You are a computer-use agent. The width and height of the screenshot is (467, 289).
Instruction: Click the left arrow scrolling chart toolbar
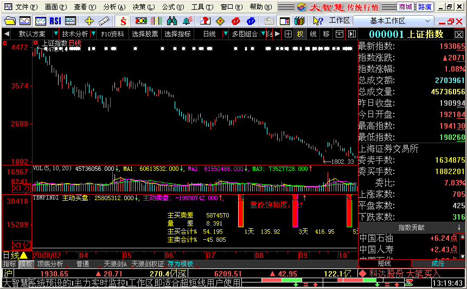pos(7,34)
